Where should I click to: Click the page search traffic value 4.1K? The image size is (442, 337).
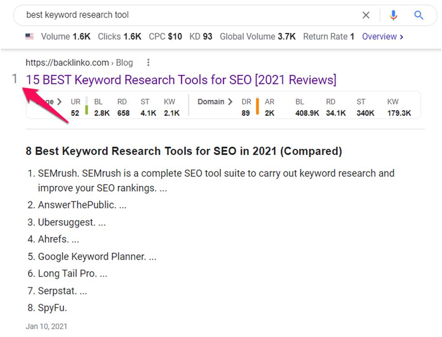pyautogui.click(x=148, y=113)
